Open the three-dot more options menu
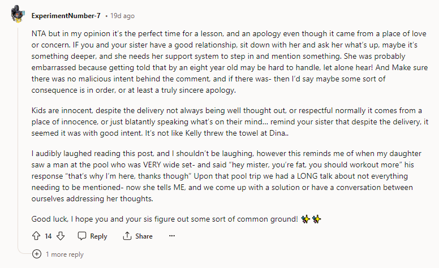 [x=172, y=236]
